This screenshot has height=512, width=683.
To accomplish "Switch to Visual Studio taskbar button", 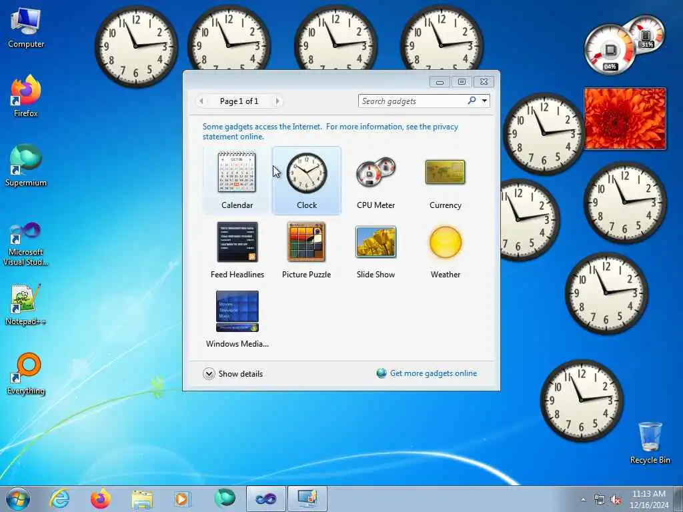I will click(265, 499).
